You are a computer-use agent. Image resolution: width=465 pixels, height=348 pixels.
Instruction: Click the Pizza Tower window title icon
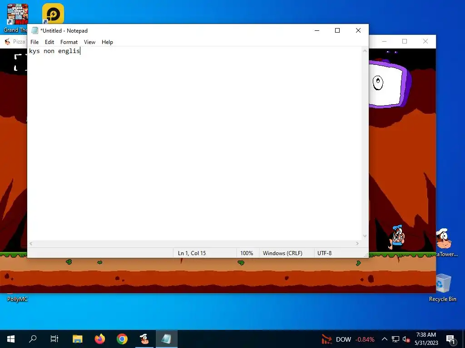pos(7,41)
